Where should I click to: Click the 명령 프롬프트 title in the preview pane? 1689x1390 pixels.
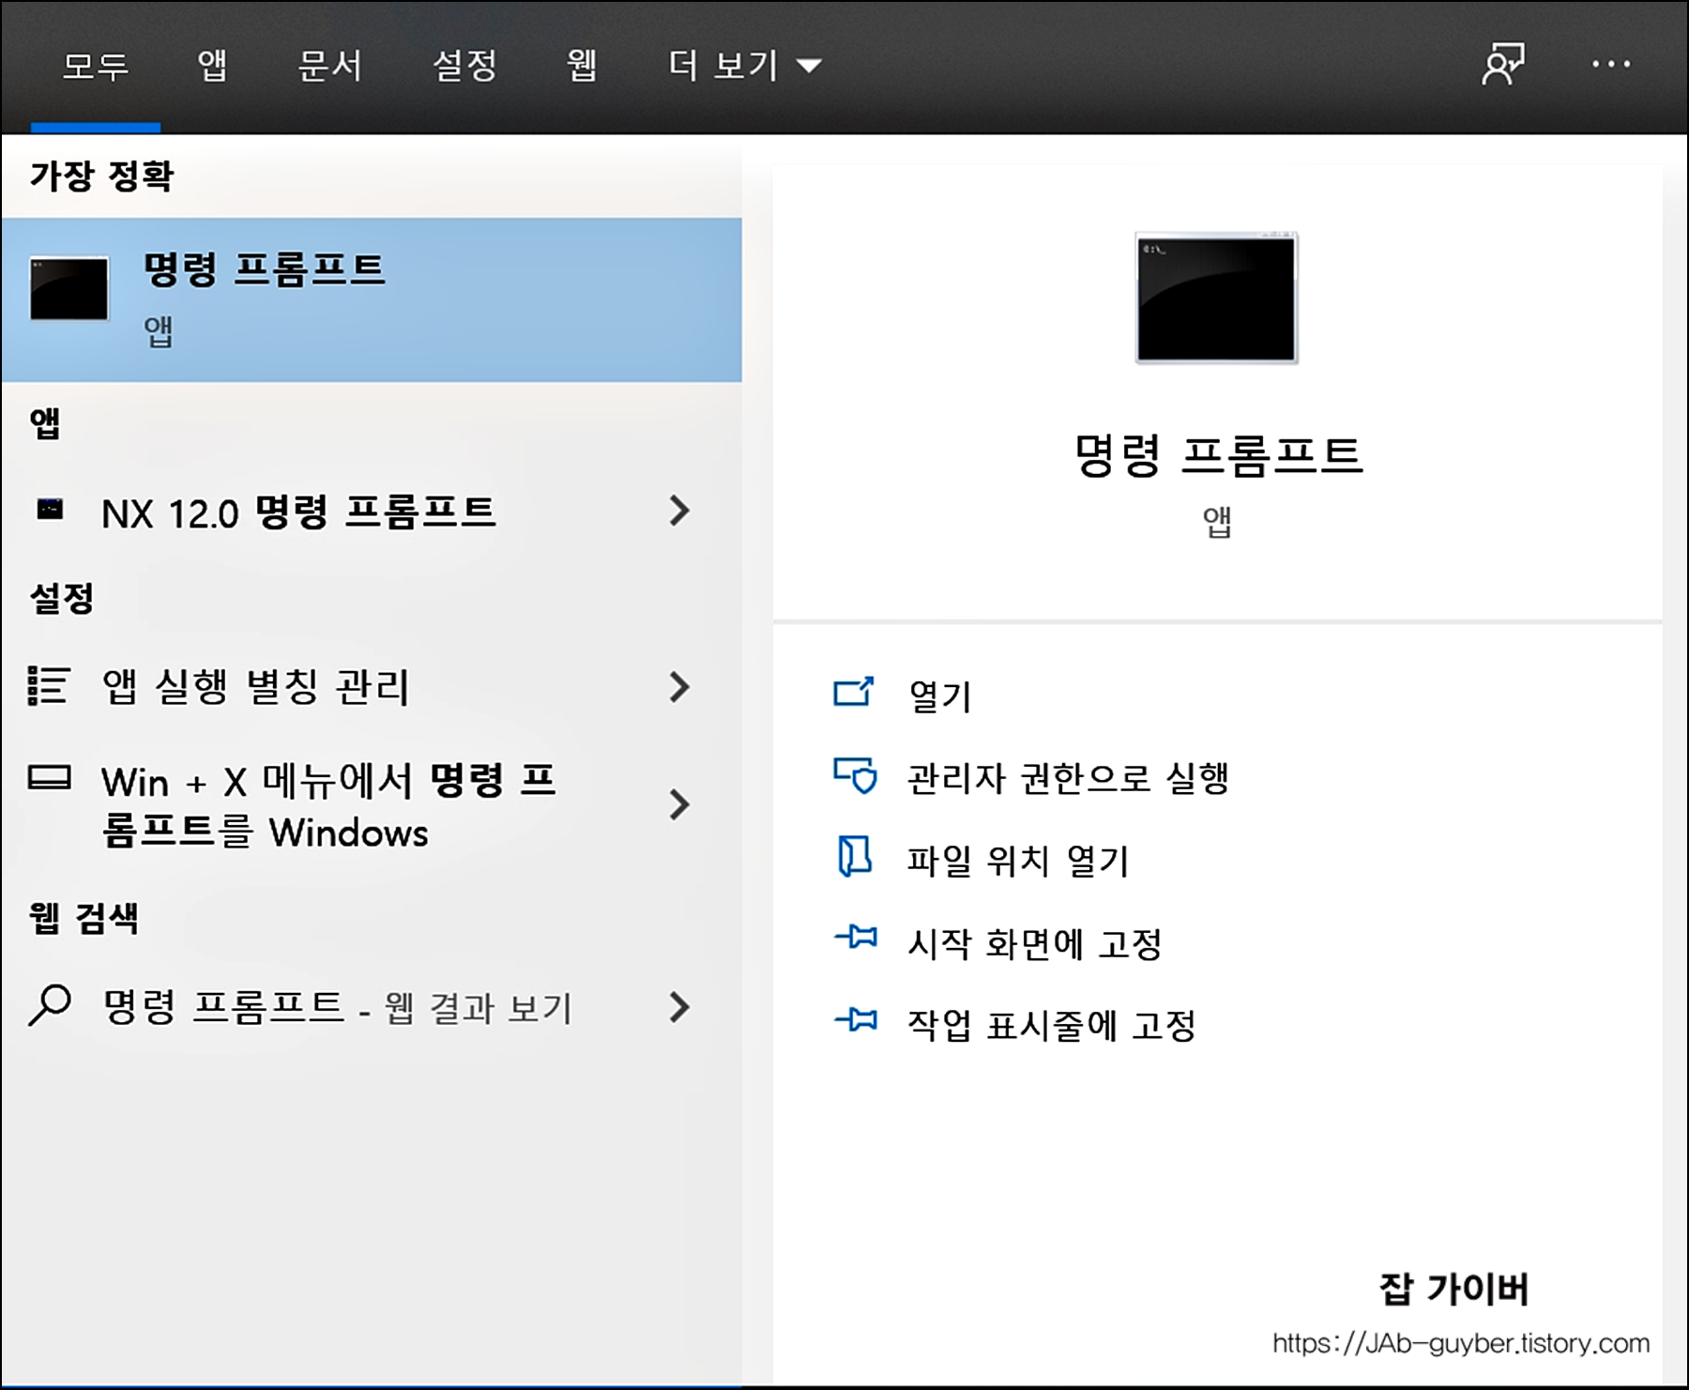1218,456
